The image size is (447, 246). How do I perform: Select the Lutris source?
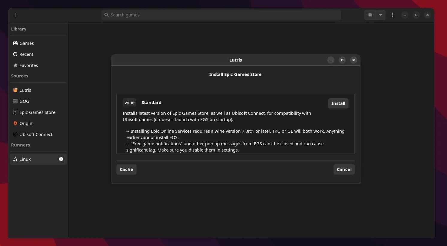click(25, 90)
